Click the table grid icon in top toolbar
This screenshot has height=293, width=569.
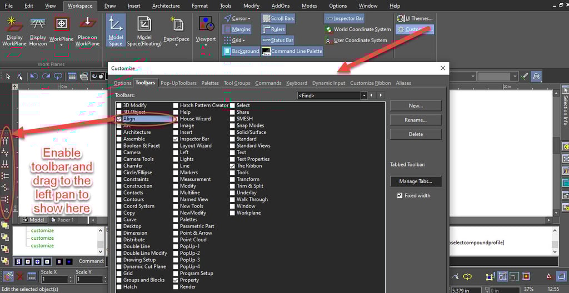click(72, 76)
